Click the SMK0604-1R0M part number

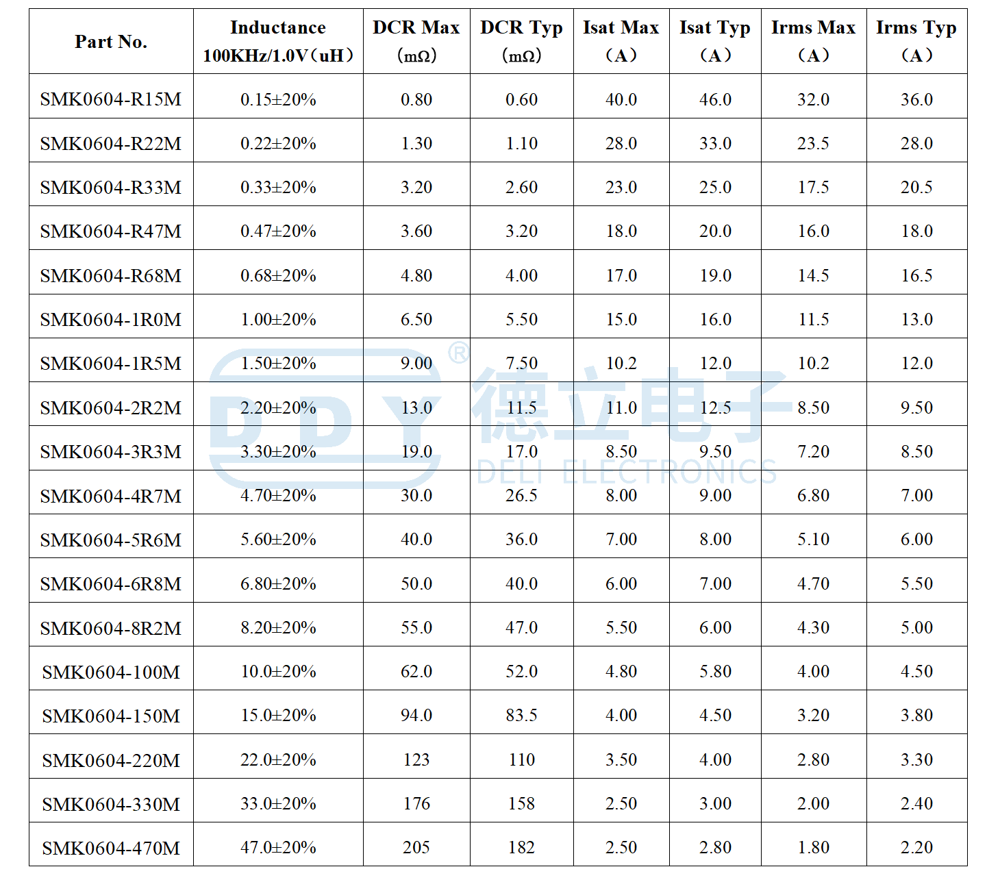point(111,320)
